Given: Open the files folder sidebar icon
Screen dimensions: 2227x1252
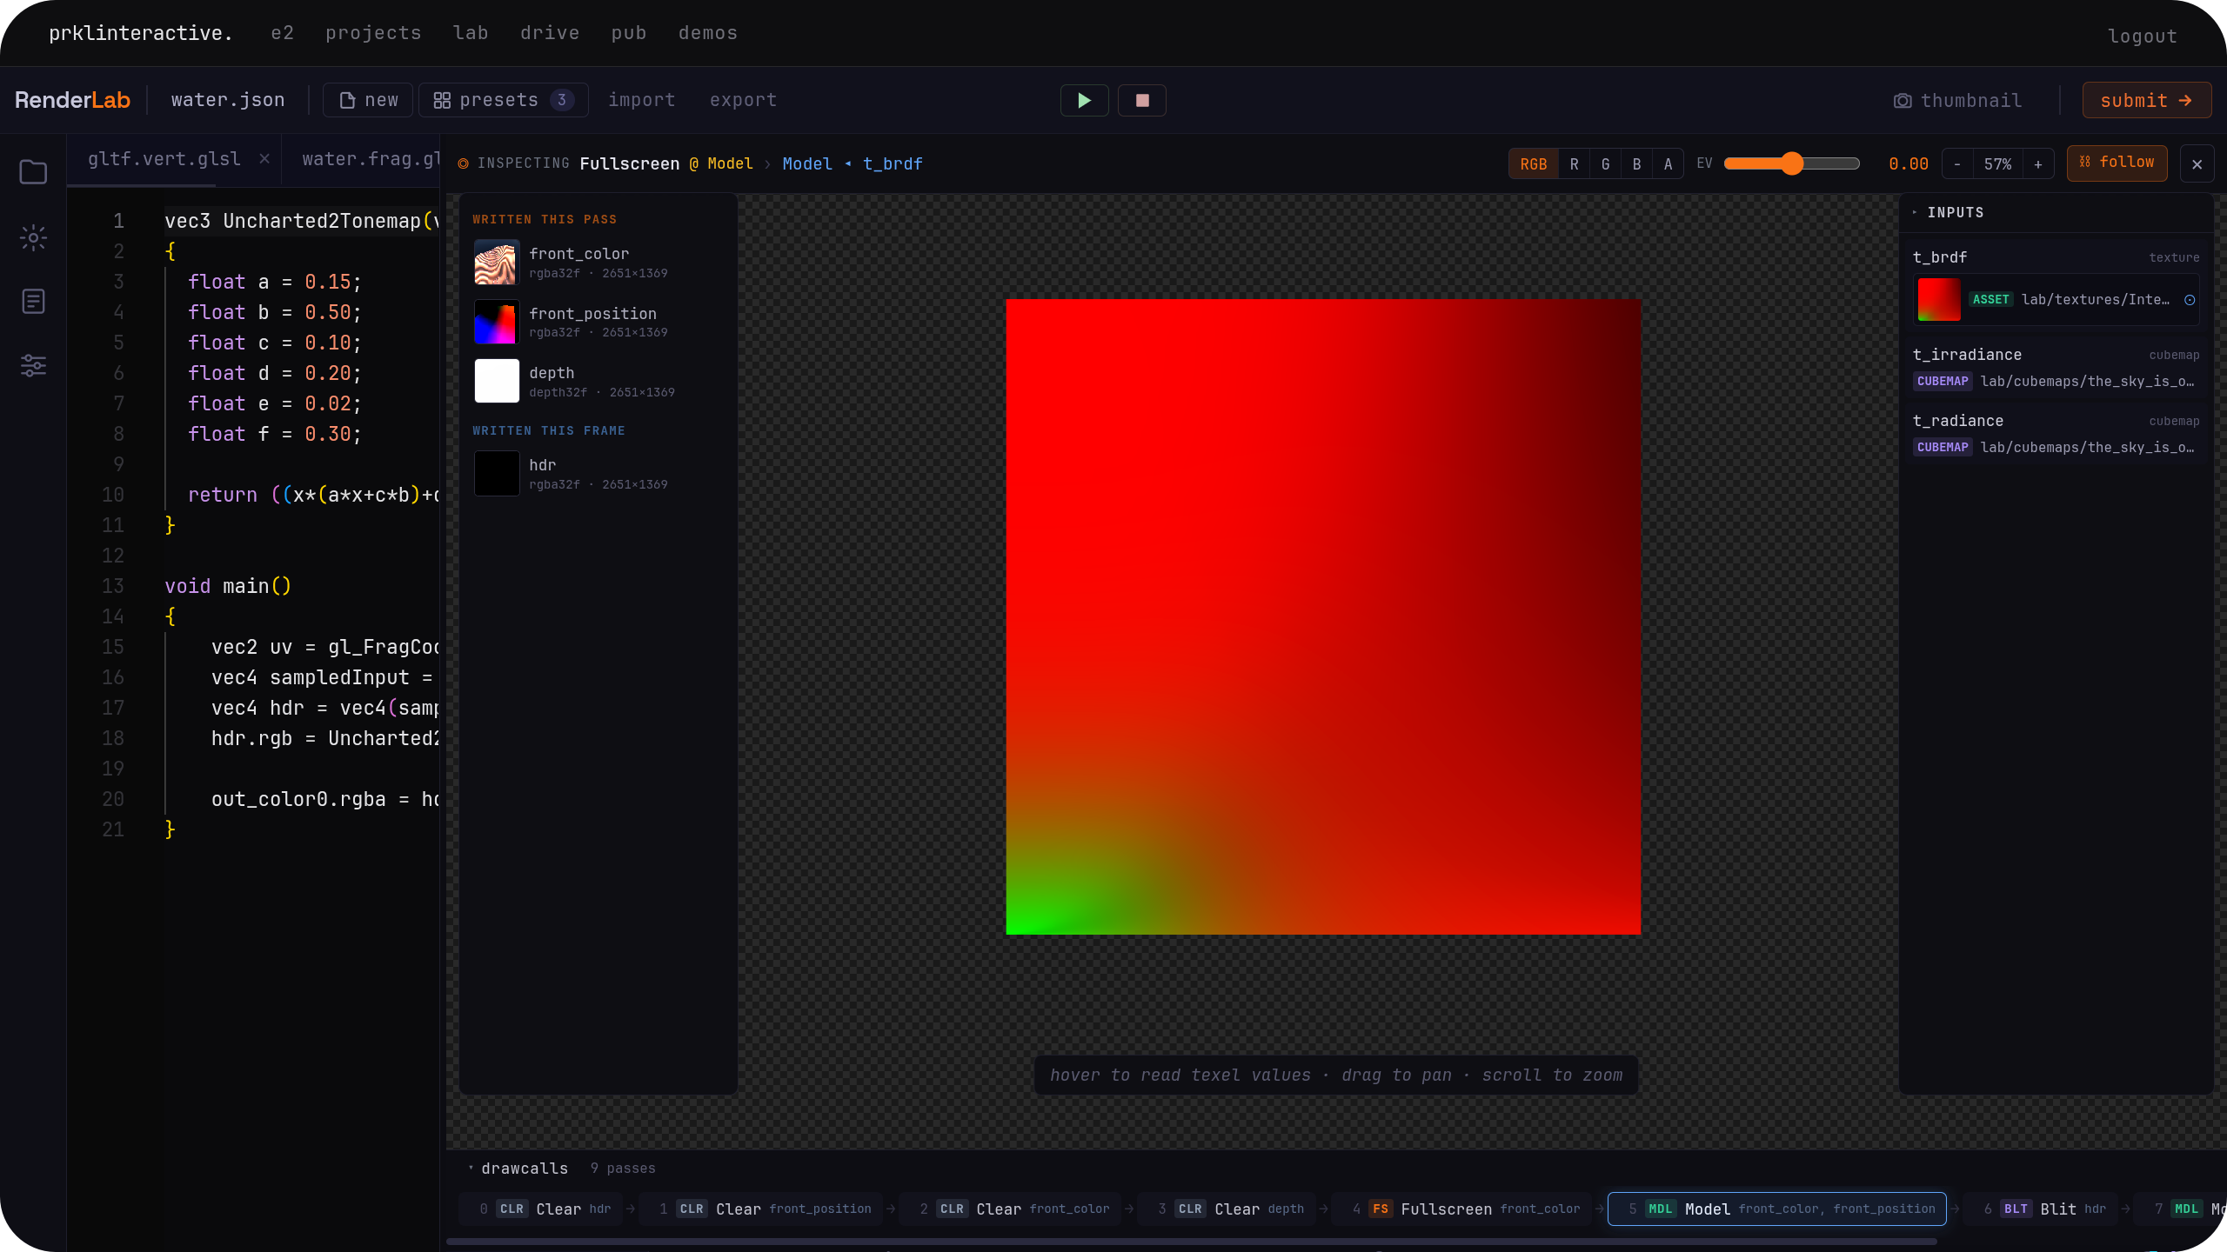Looking at the screenshot, I should pos(33,172).
